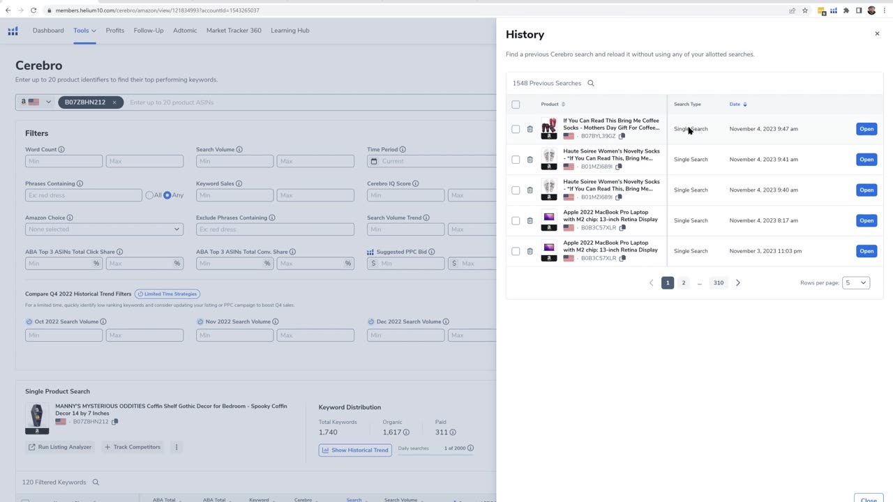Expand the Tools menu dropdown

(x=84, y=31)
